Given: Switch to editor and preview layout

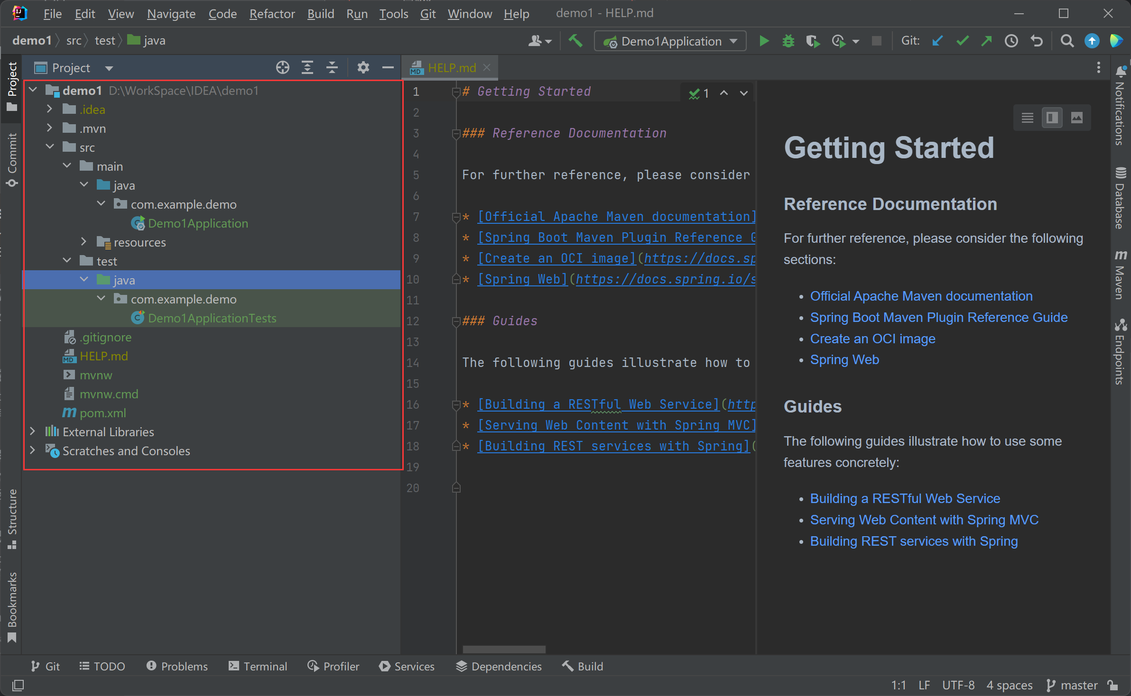Looking at the screenshot, I should (x=1052, y=118).
